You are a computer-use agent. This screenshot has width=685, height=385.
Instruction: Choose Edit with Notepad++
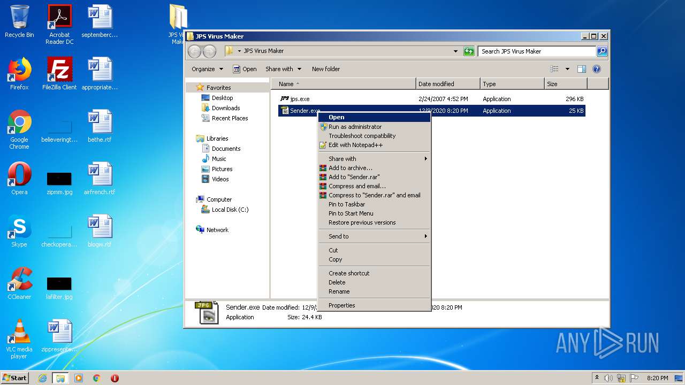click(x=375, y=145)
